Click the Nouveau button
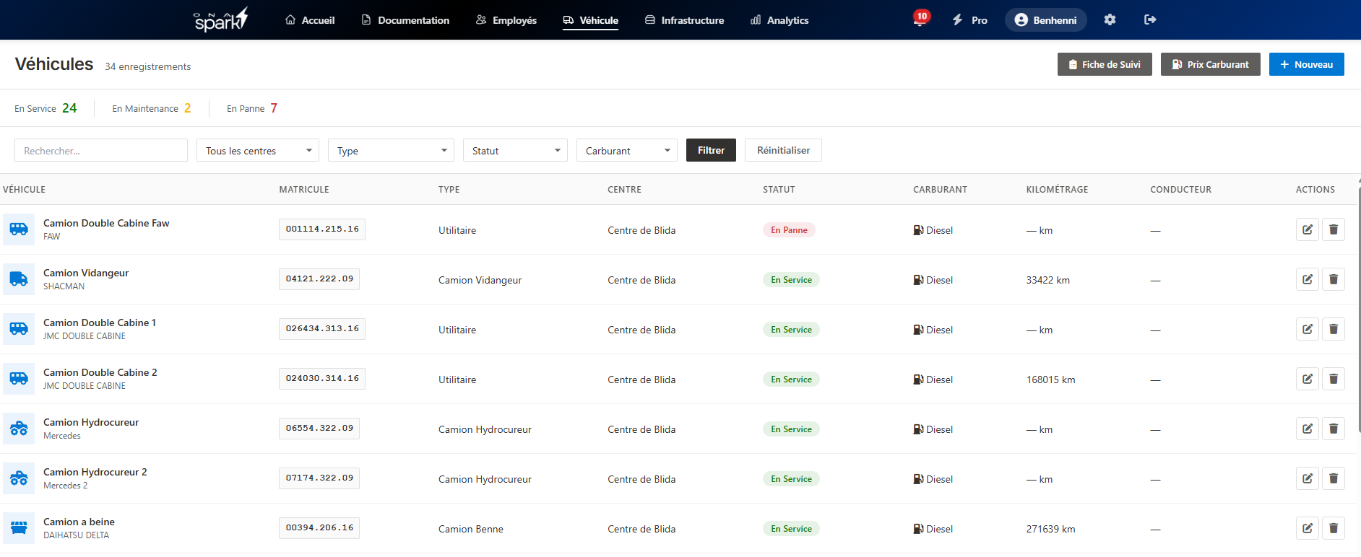The height and width of the screenshot is (557, 1361). tap(1306, 64)
